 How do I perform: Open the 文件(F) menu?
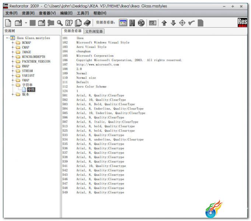coord(11,13)
